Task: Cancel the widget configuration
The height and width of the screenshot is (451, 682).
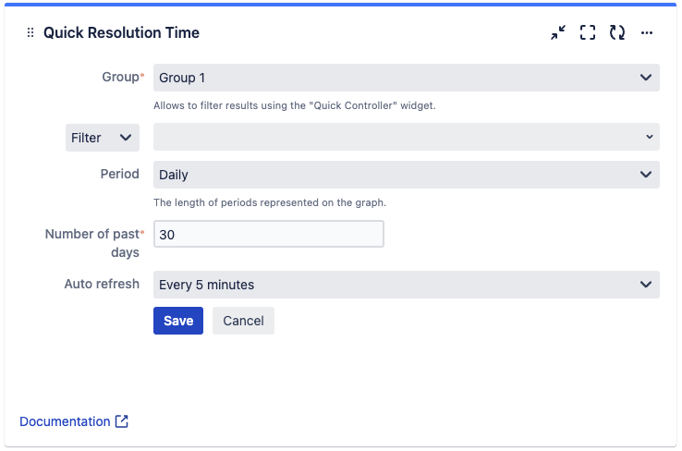Action: click(x=243, y=321)
